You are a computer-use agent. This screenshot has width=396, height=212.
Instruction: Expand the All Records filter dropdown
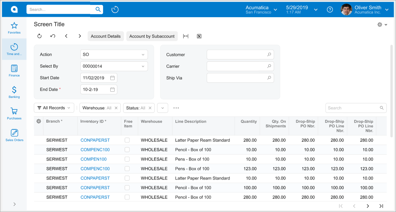click(x=54, y=108)
